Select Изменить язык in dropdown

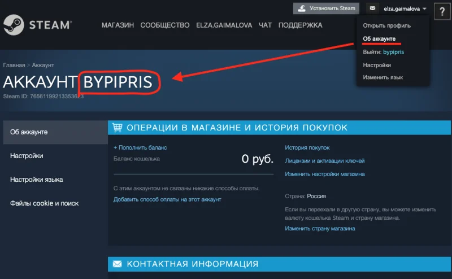[383, 77]
